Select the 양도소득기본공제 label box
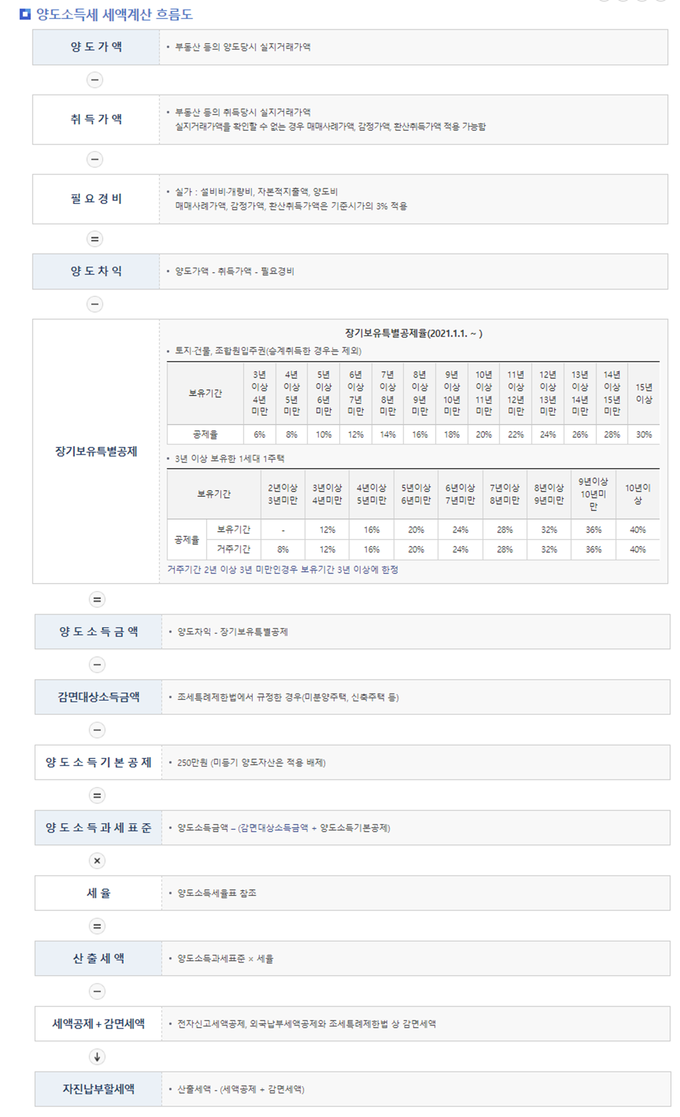This screenshot has height=1117, width=680. (98, 762)
